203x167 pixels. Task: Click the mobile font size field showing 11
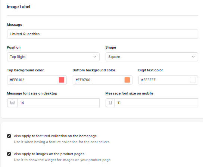pos(156,103)
